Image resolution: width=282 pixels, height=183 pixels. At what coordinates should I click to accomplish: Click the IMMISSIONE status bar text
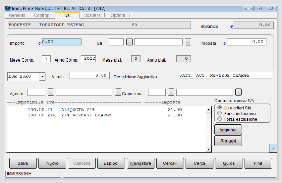pyautogui.click(x=19, y=174)
